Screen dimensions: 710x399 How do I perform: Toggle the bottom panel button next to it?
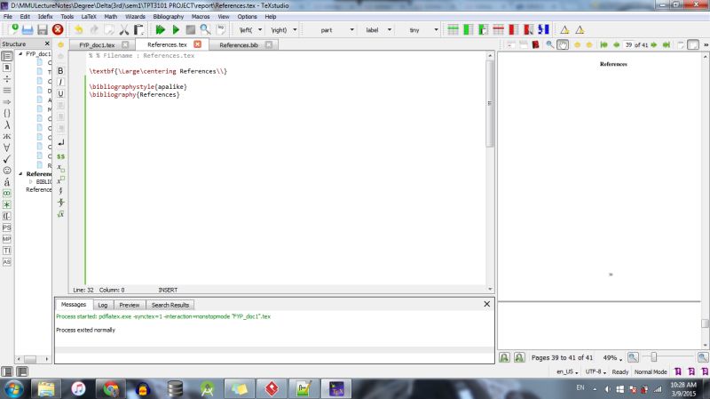(21, 371)
